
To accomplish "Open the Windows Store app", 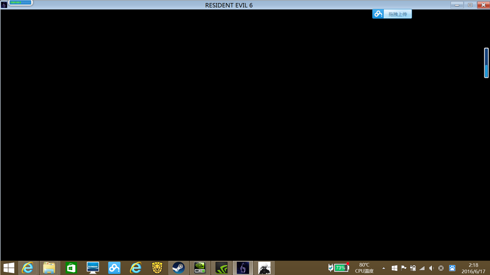I will click(x=71, y=268).
